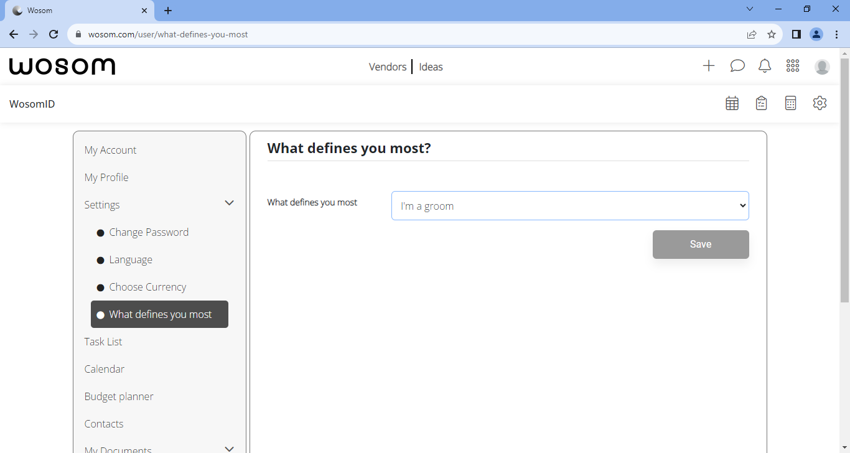
Task: Open the profile avatar icon
Action: click(x=822, y=66)
